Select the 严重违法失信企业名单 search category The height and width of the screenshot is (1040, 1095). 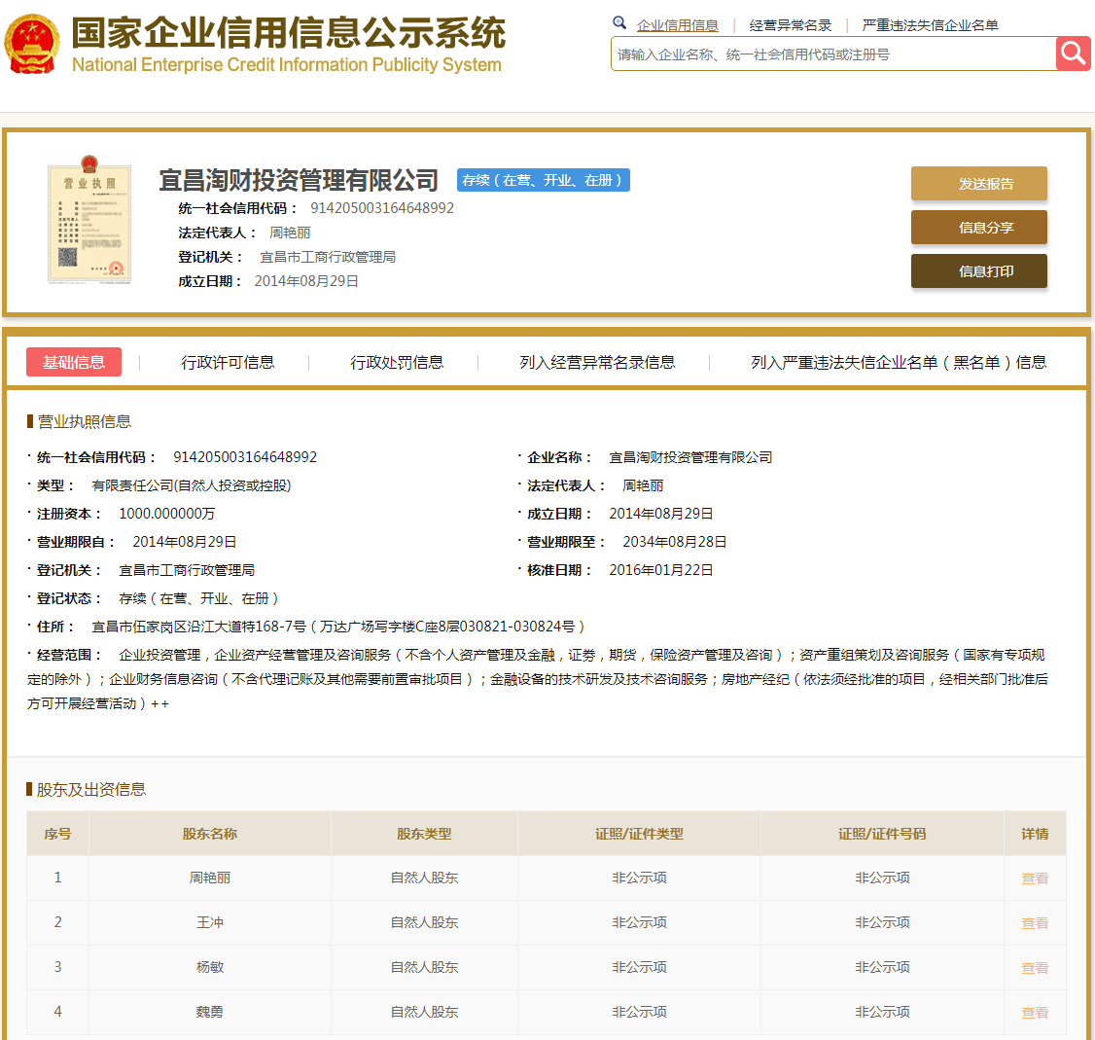930,25
